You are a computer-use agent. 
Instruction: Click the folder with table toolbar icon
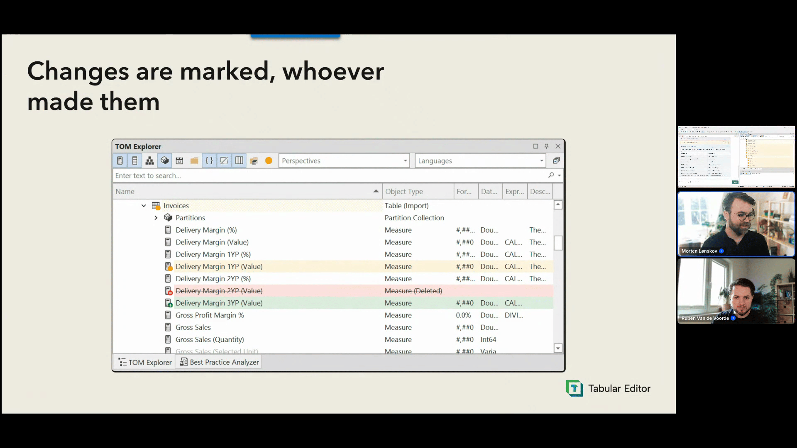254,161
